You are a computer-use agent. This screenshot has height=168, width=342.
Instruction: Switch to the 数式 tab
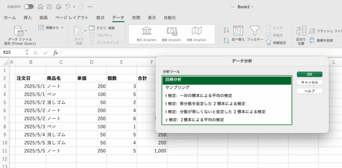(x=100, y=18)
